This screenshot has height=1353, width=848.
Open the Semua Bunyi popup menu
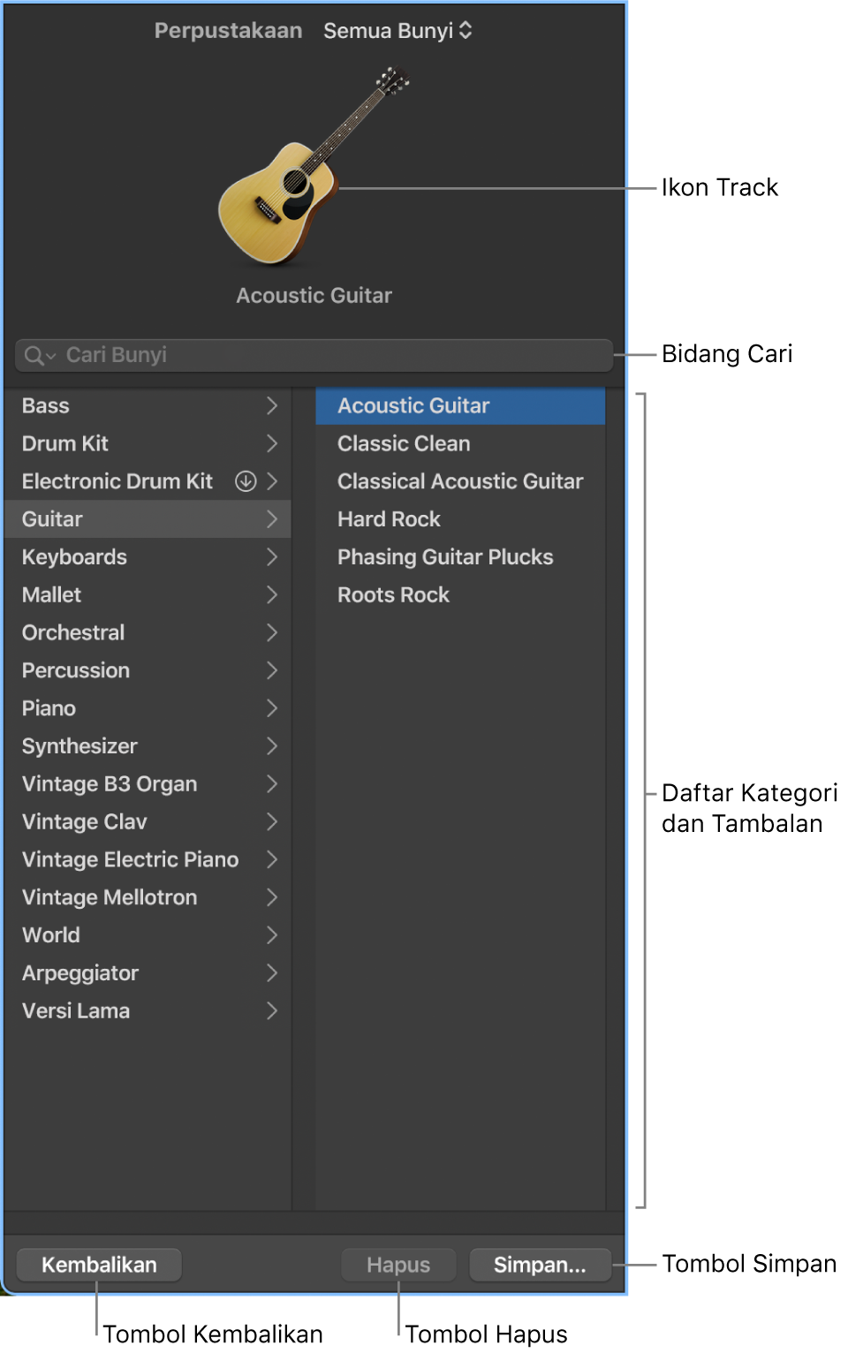point(397,31)
